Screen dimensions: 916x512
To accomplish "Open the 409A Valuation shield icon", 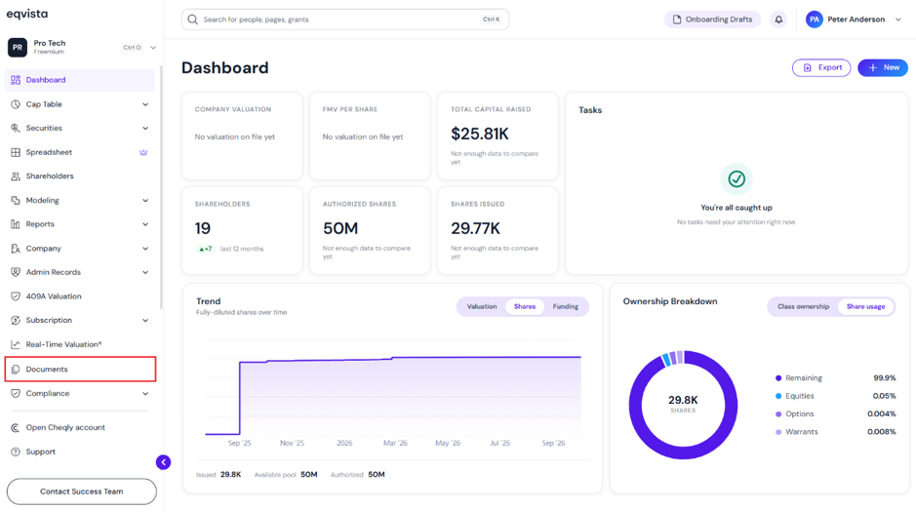I will (x=16, y=296).
